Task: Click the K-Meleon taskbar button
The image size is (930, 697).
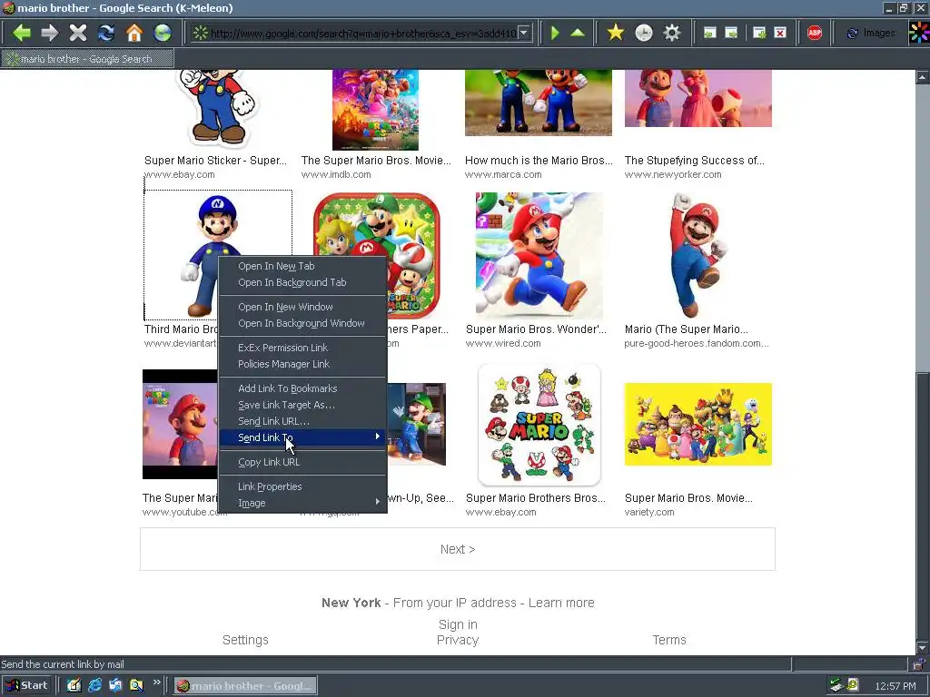Action: point(245,686)
